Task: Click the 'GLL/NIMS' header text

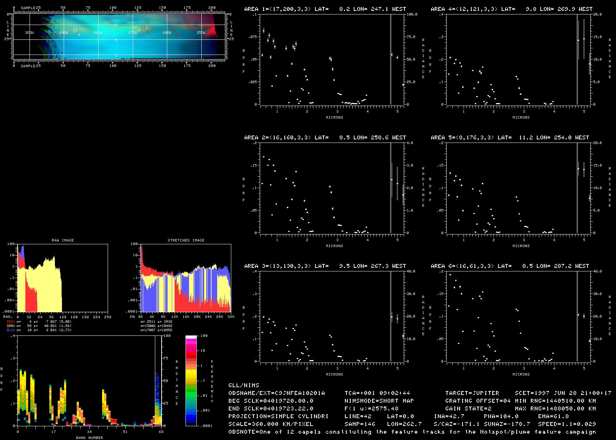Action: (x=244, y=385)
